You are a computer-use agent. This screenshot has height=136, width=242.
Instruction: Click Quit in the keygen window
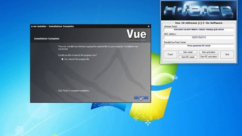coord(227,54)
